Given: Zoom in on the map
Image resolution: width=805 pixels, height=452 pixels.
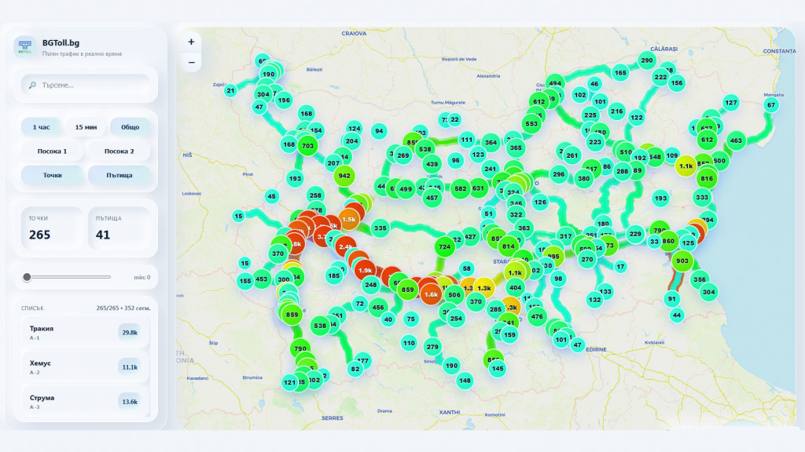Looking at the screenshot, I should (191, 42).
